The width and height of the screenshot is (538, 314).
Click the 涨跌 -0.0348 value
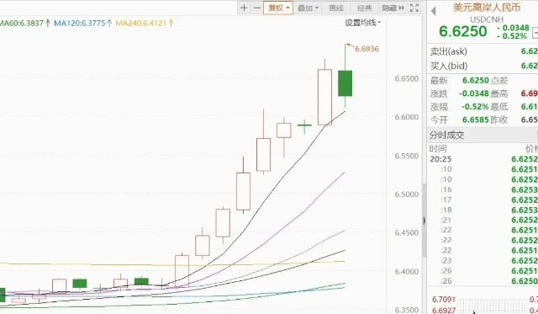[474, 93]
